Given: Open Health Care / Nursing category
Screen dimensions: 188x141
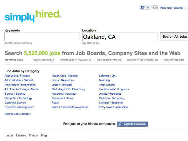Looking at the screenshot, I should click(65, 76).
